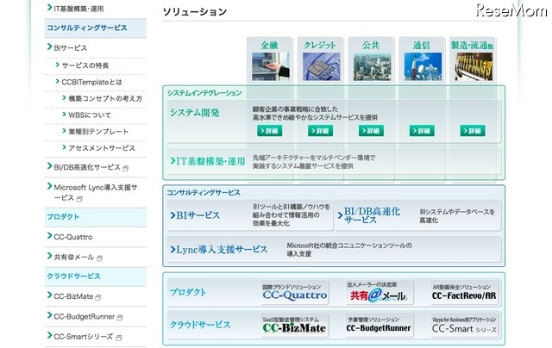Click the システム開発 heading text
This screenshot has width=552, height=348.
(195, 113)
